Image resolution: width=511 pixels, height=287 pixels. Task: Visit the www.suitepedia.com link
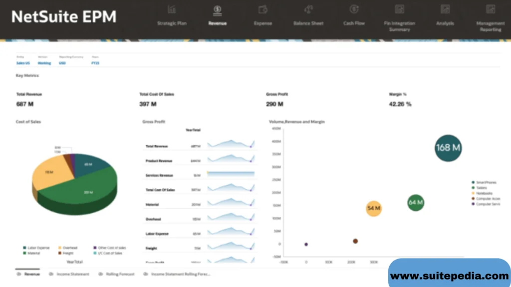449,276
